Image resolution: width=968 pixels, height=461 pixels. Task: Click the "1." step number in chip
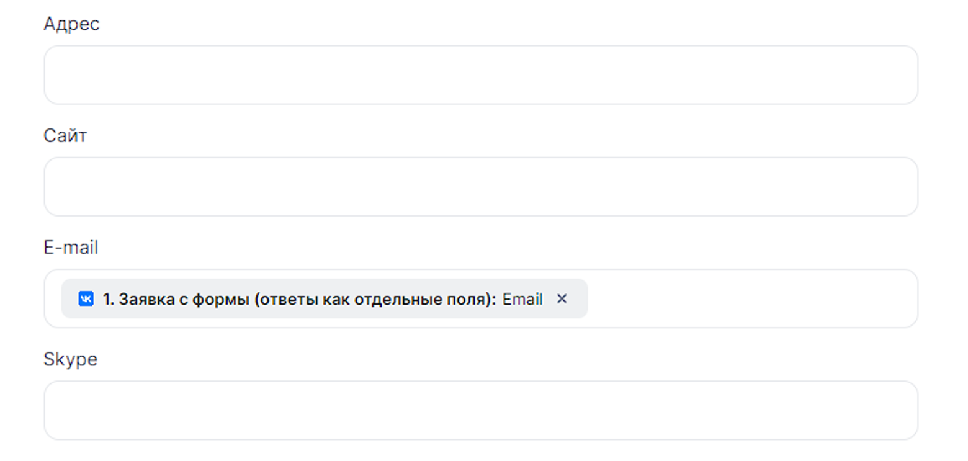(x=109, y=299)
